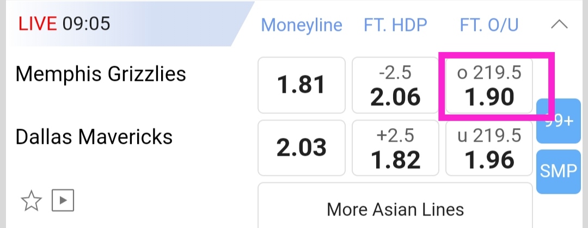Open Dallas Mavericks team name
The height and width of the screenshot is (228, 588).
[94, 137]
